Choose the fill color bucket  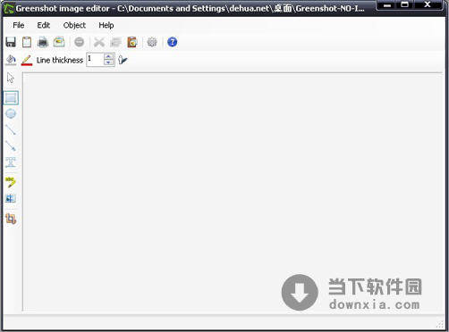11,60
